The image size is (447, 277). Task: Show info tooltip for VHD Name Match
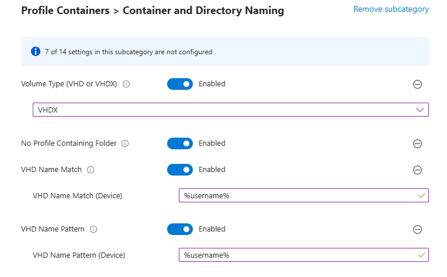[x=91, y=170]
